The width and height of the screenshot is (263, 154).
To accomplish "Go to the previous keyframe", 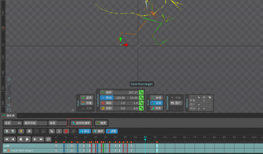I will tap(13, 139).
